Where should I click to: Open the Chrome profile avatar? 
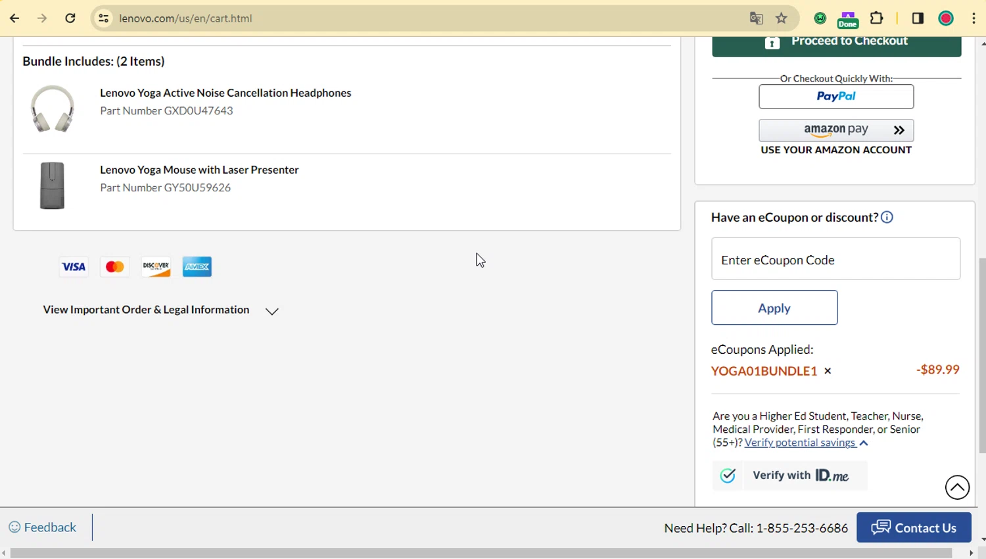[x=946, y=18]
